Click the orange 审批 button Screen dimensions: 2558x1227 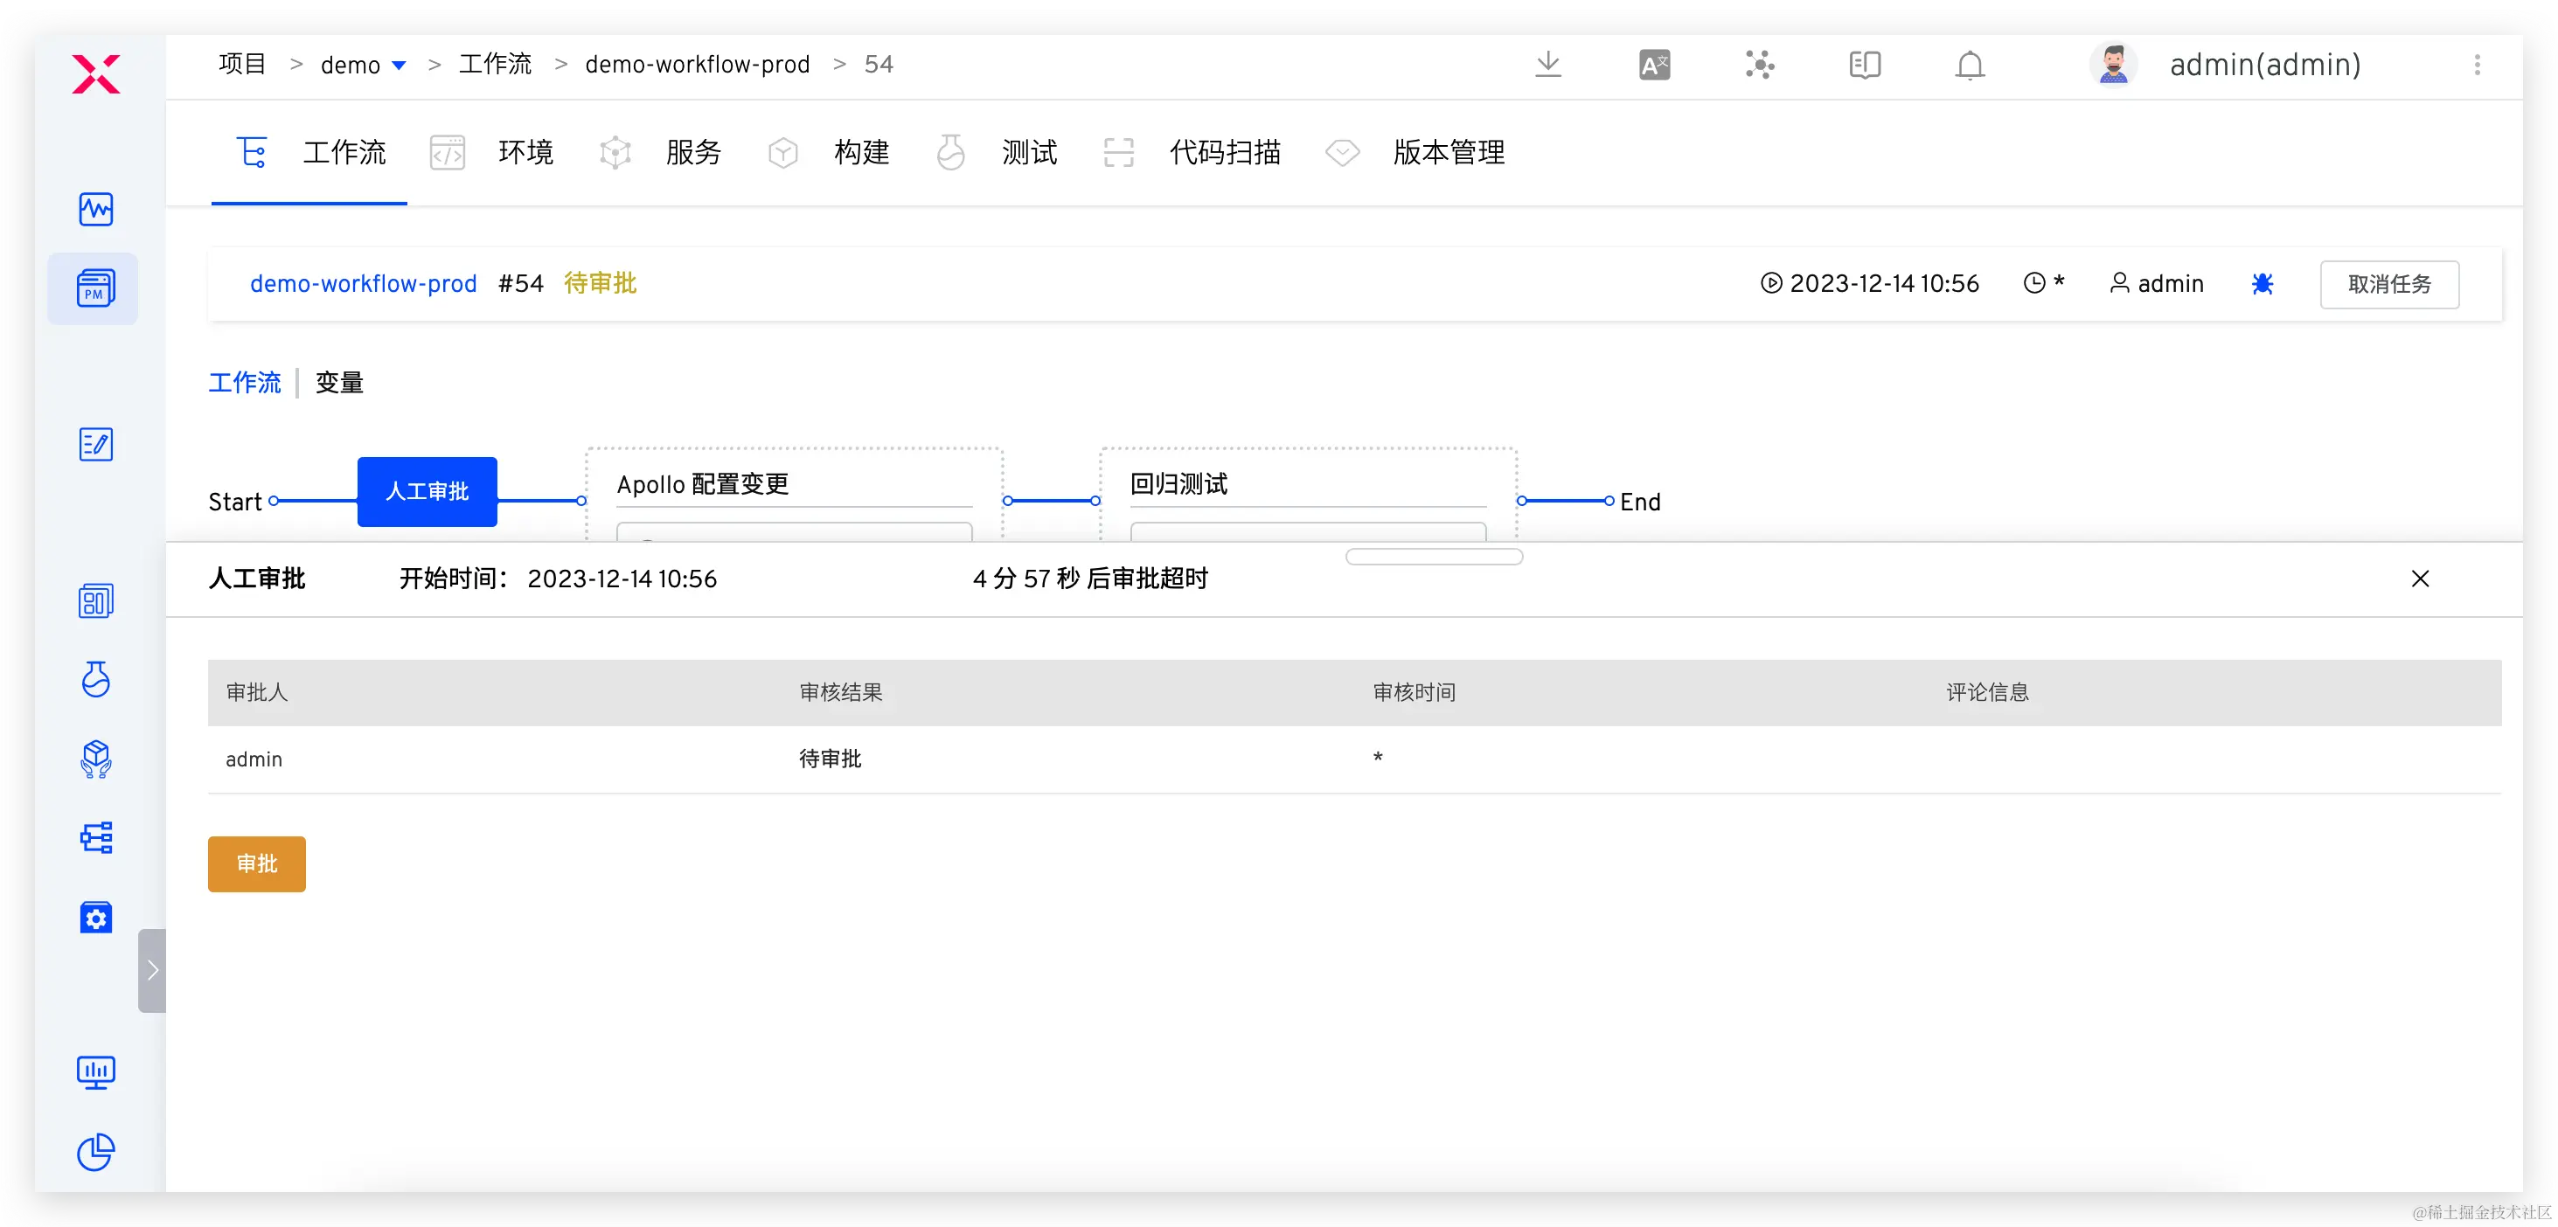pos(256,863)
